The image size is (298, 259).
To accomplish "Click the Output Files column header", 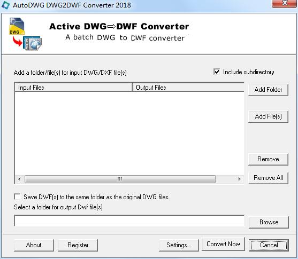I will (x=188, y=87).
